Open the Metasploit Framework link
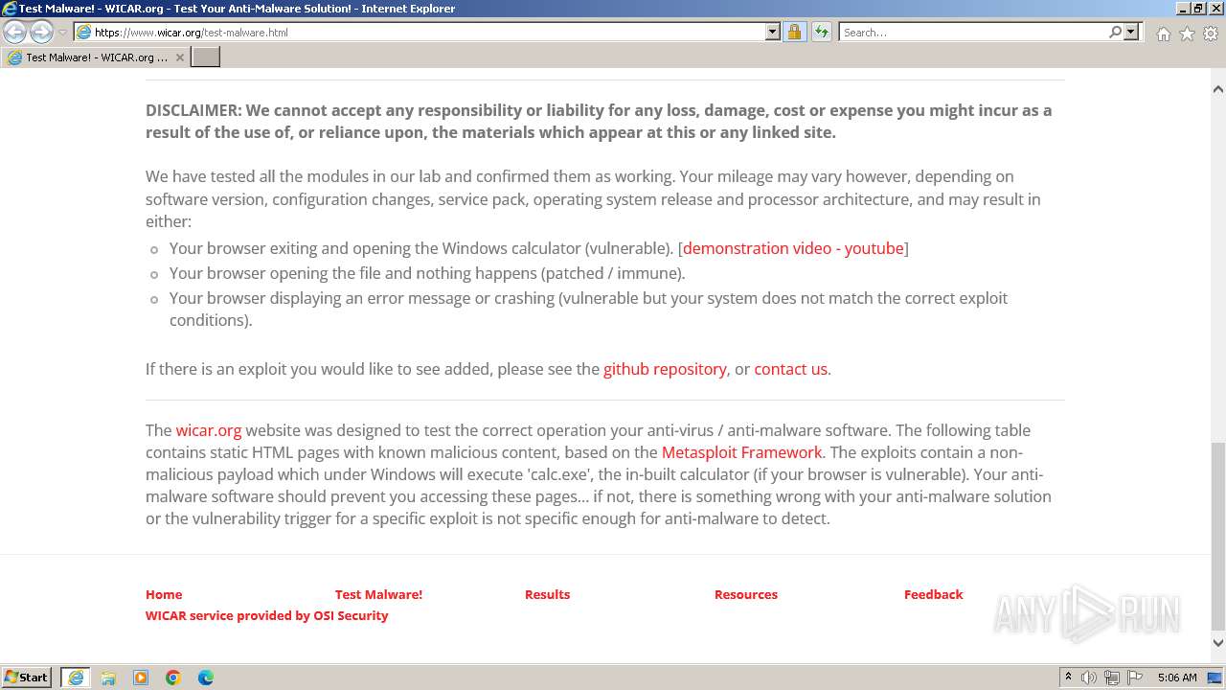Viewport: 1226px width, 690px height. pos(741,452)
